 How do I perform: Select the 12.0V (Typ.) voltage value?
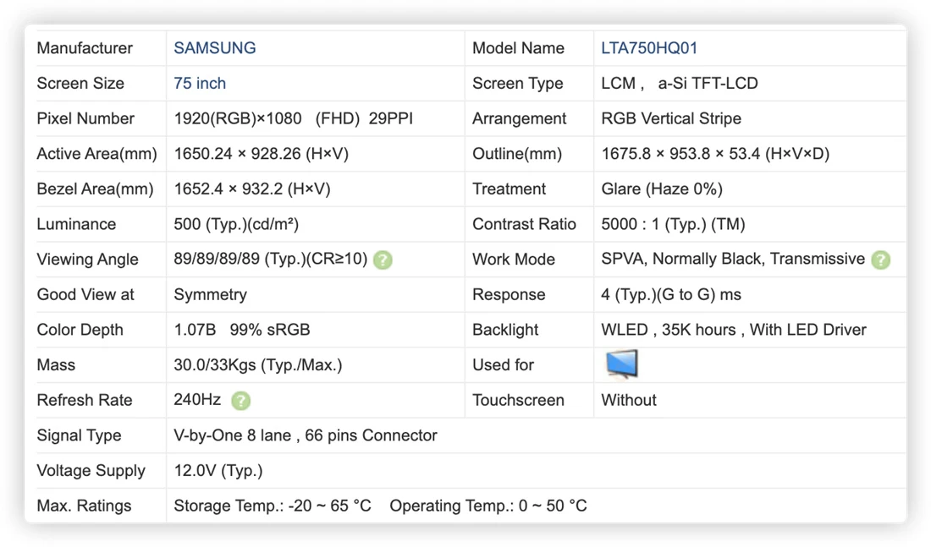pyautogui.click(x=218, y=470)
